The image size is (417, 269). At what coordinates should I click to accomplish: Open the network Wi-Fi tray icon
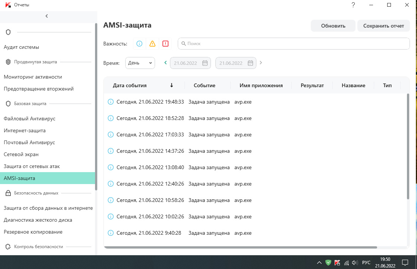[347, 263]
